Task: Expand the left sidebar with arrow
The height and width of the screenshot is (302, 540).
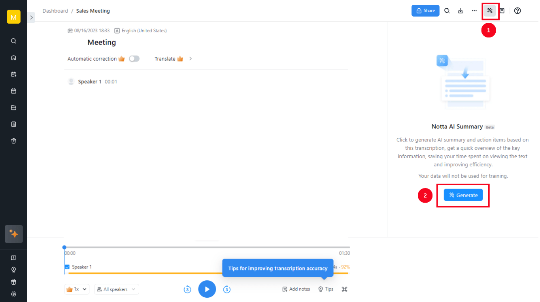Action: pyautogui.click(x=32, y=17)
